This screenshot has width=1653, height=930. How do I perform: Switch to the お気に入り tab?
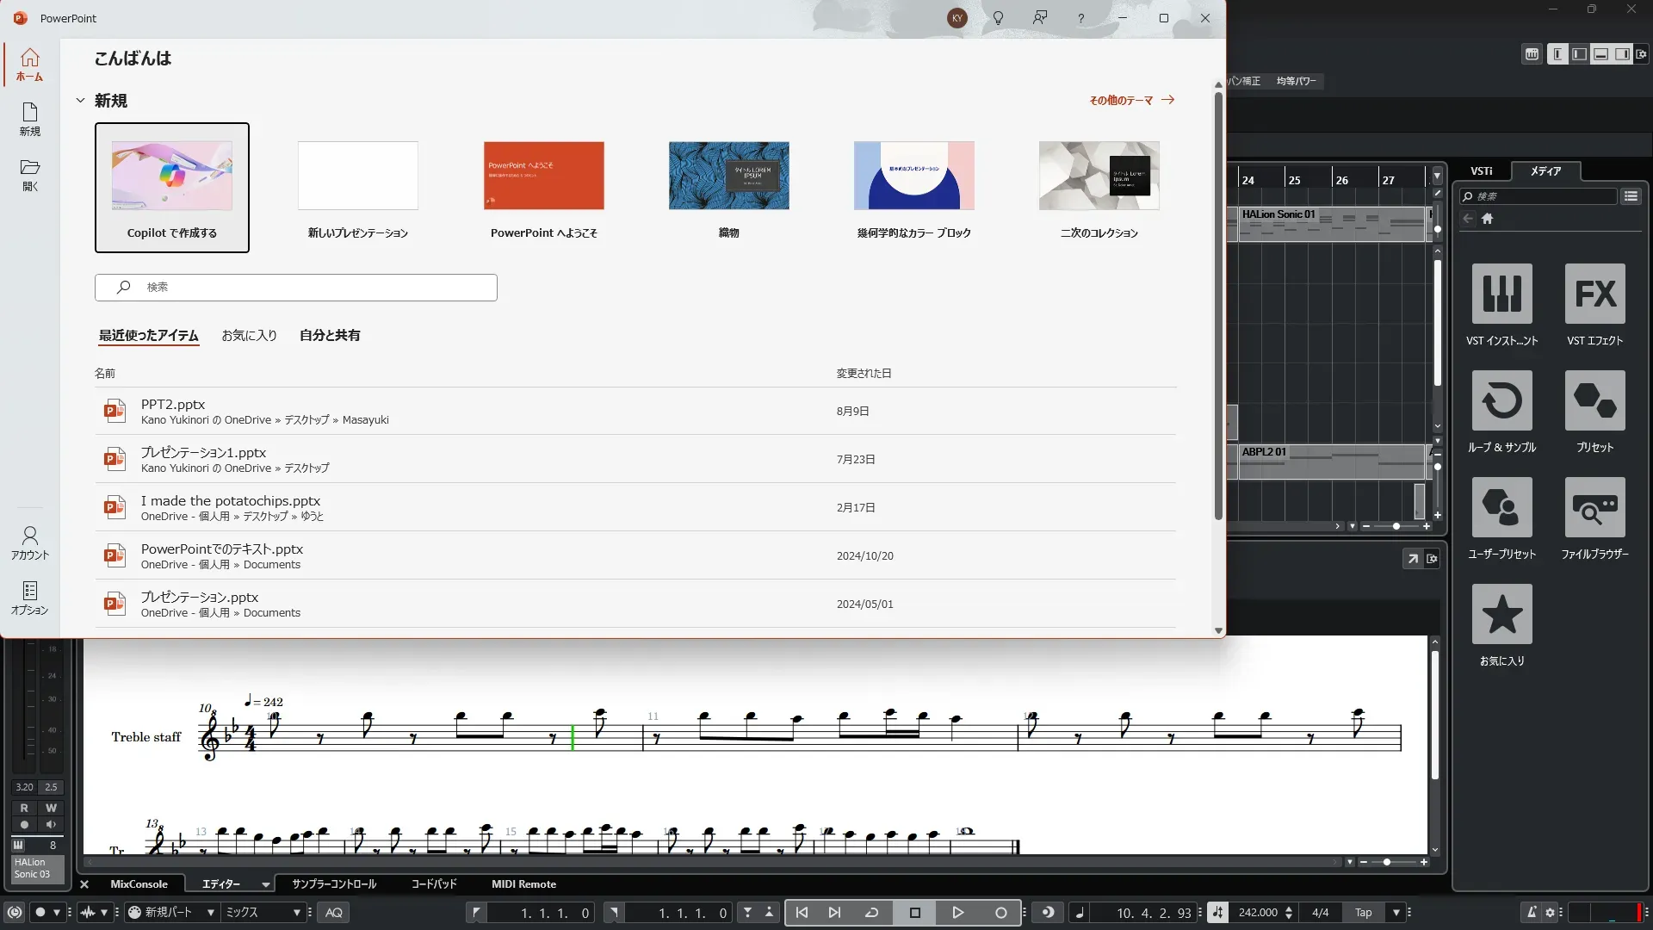(249, 336)
